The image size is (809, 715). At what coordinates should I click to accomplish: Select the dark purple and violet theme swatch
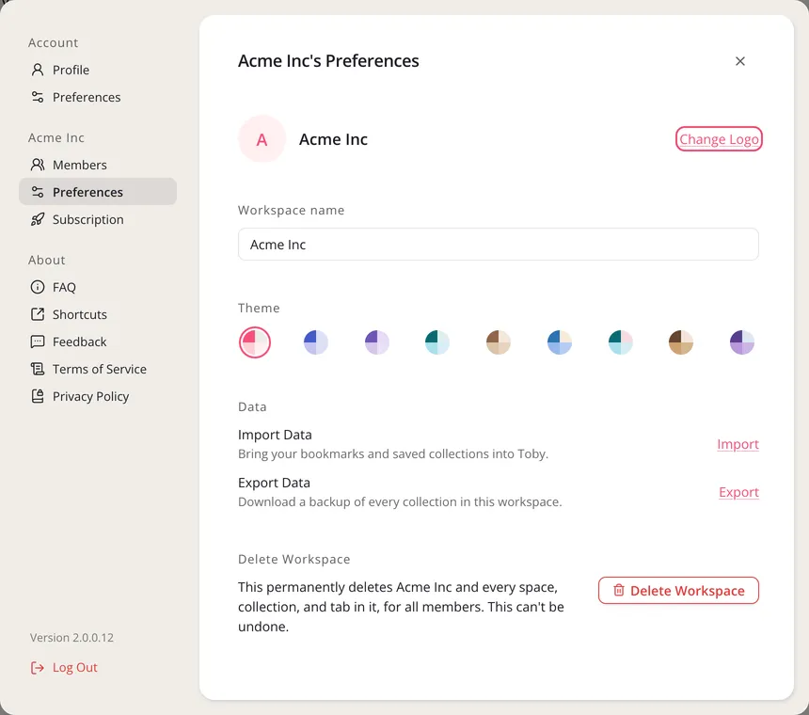[x=742, y=342]
